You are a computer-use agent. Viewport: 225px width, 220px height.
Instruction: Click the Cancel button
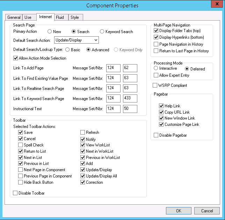pos(207,211)
